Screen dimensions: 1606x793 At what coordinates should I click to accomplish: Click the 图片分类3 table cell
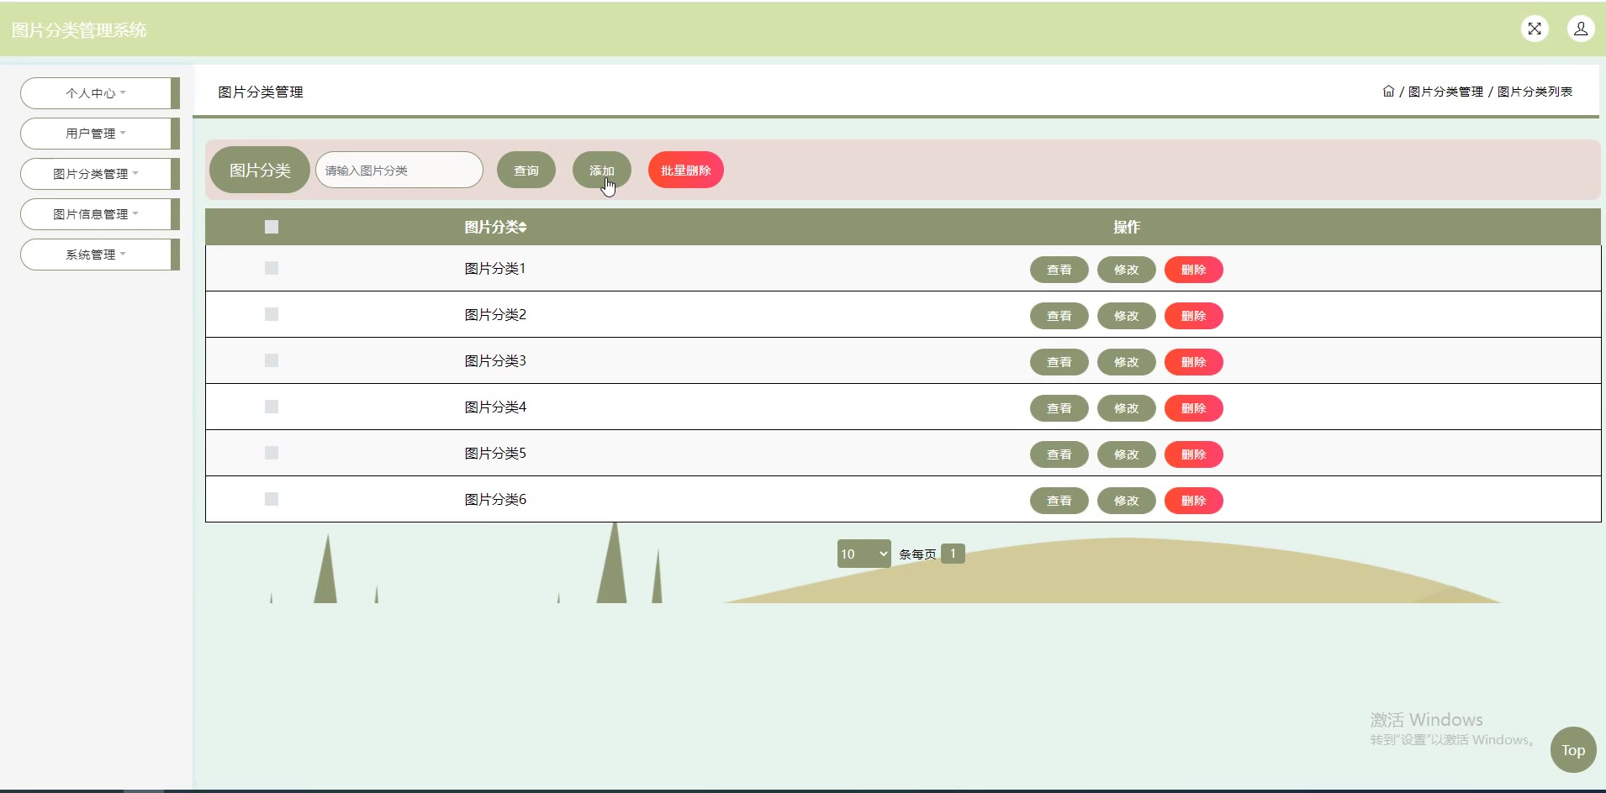coord(495,360)
